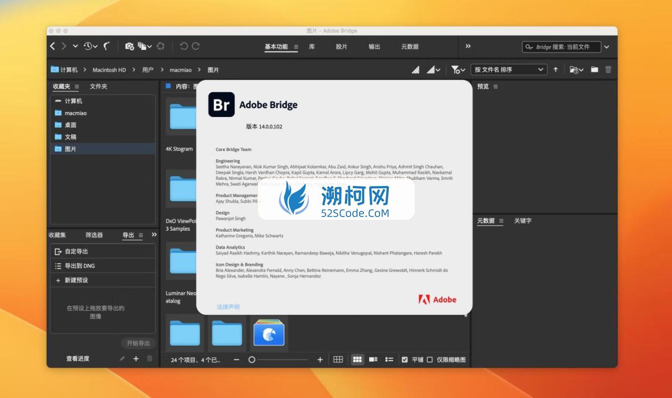Go forward with the right arrow icon
The height and width of the screenshot is (398, 672).
click(x=64, y=46)
